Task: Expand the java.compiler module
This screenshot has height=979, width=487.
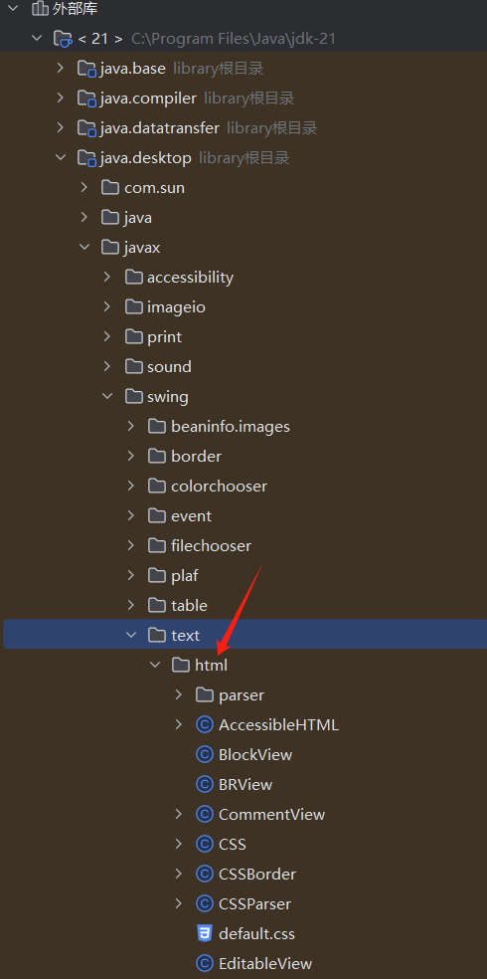Action: (61, 98)
